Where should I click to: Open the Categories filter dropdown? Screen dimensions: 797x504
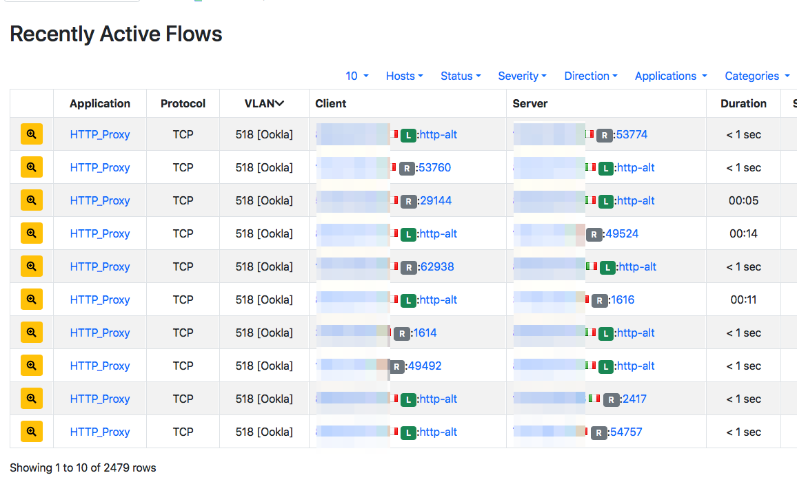[x=757, y=76]
